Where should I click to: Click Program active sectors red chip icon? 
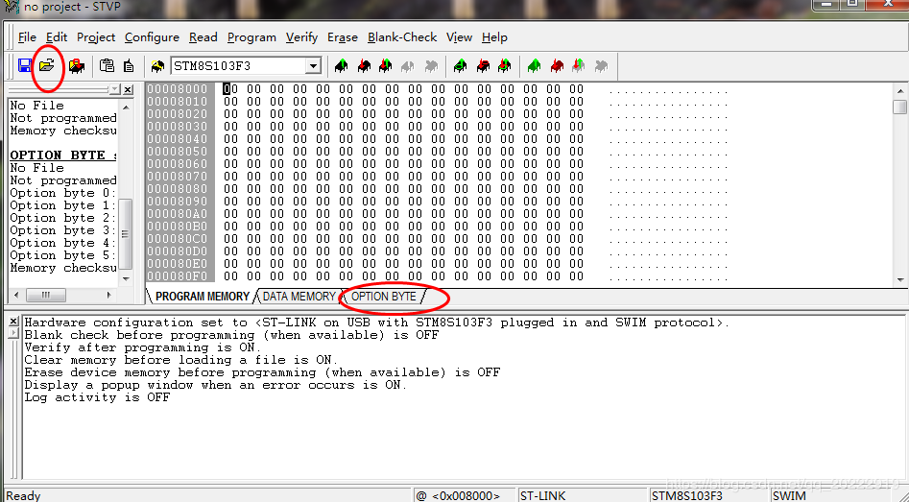483,66
